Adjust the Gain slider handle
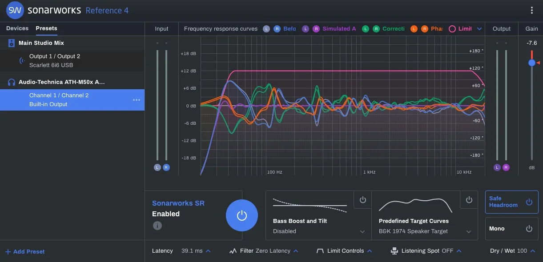543x262 pixels. pyautogui.click(x=532, y=63)
